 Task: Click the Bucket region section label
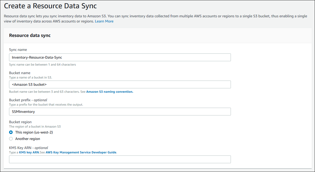[20, 122]
